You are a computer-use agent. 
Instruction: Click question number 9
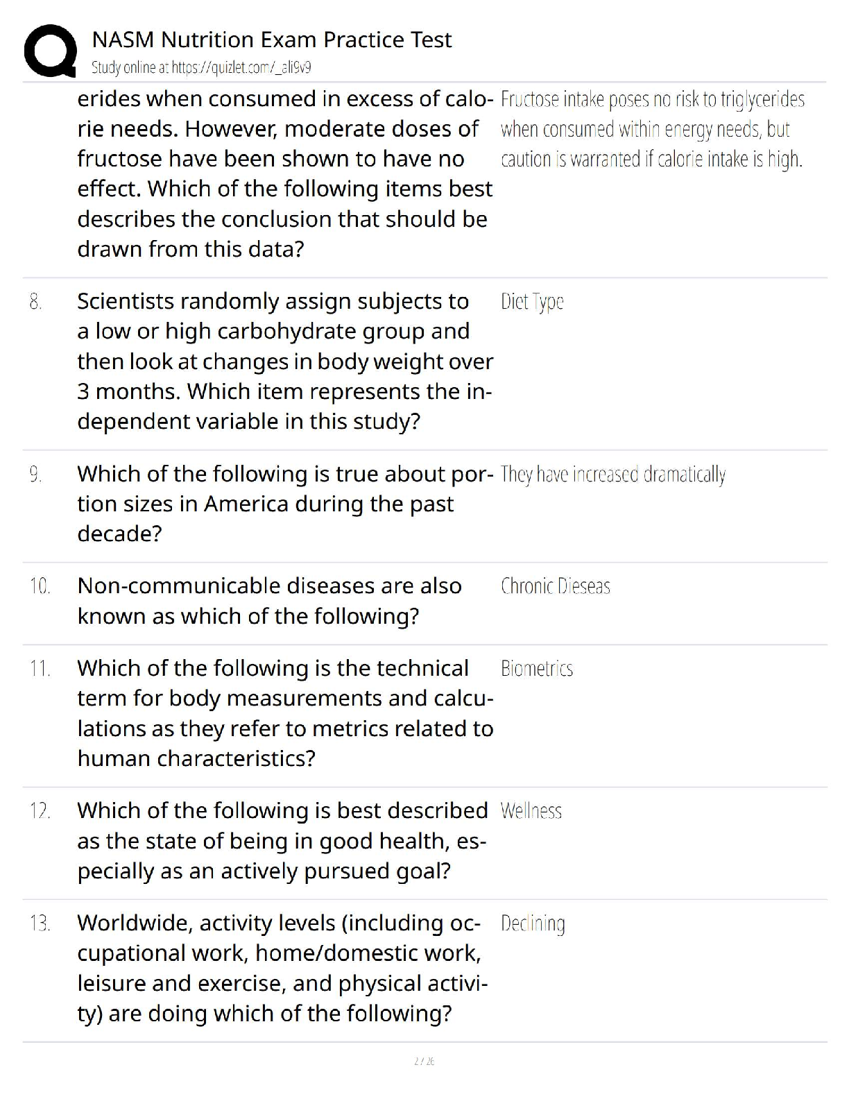click(x=35, y=475)
